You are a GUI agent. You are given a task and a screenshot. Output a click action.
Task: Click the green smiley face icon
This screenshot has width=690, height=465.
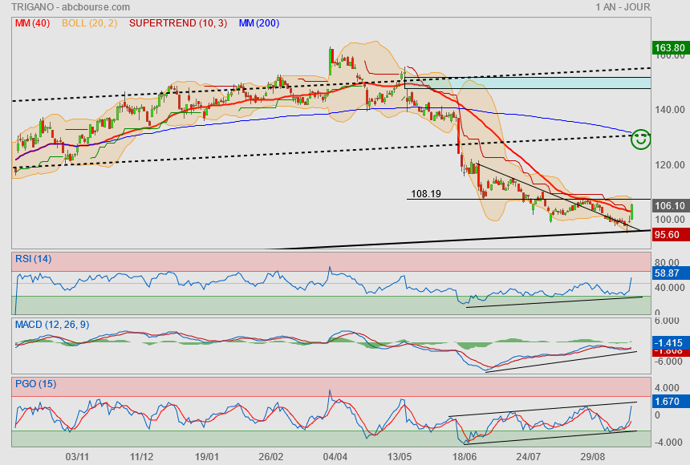640,139
